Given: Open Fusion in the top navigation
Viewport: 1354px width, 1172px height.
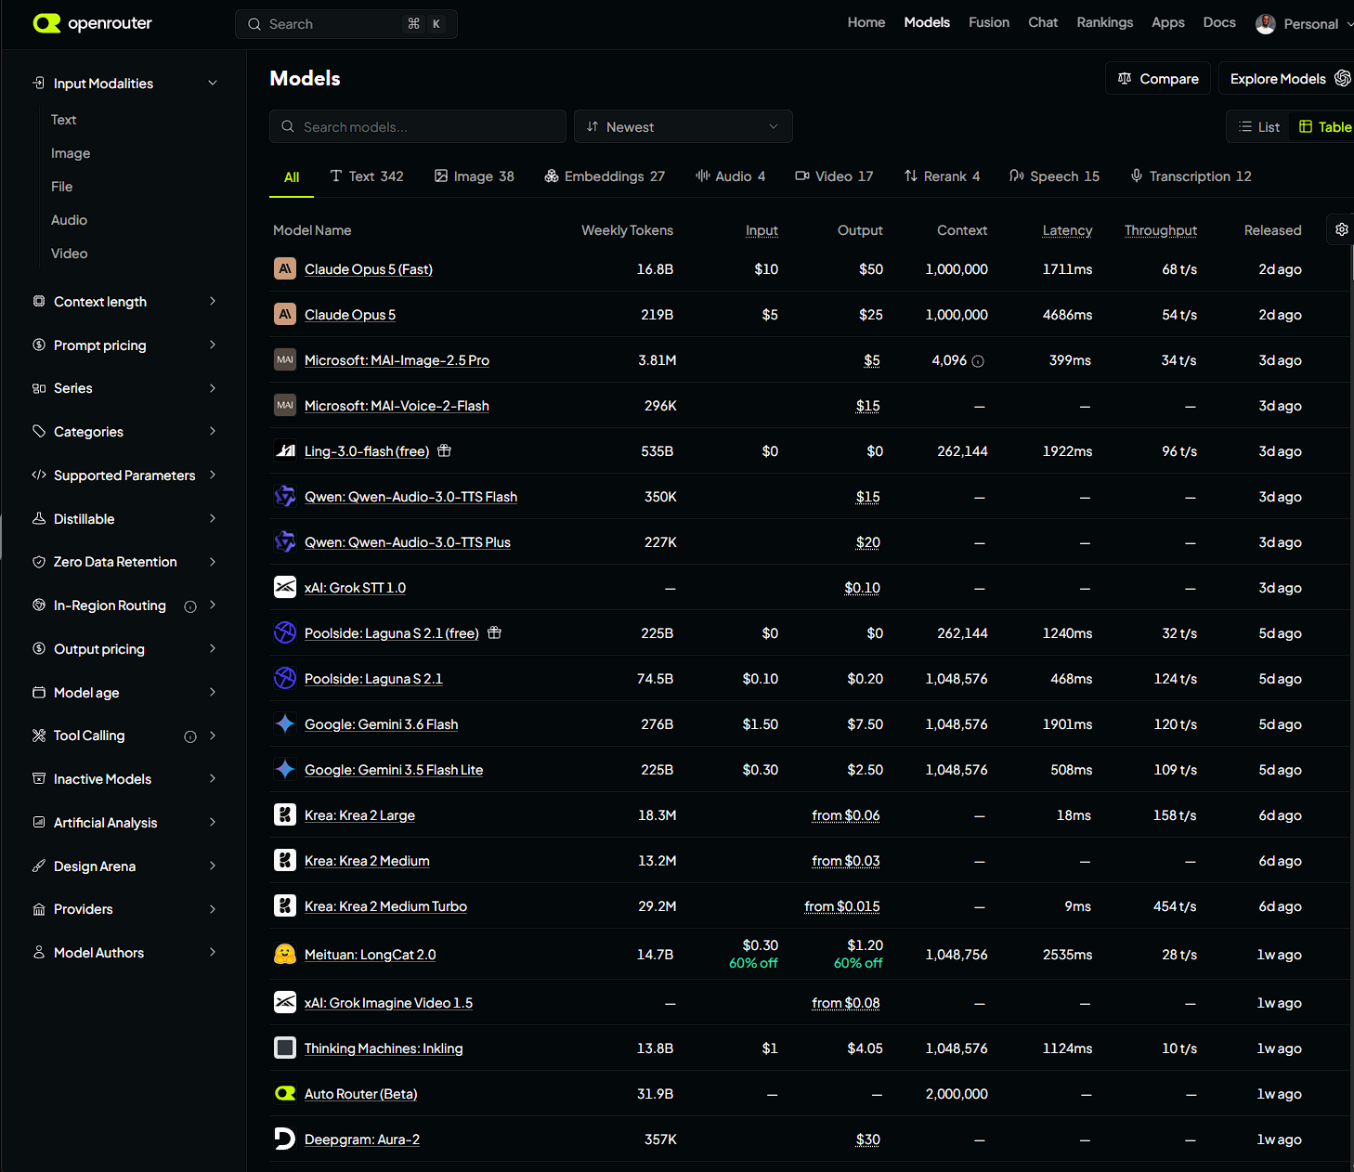Looking at the screenshot, I should pyautogui.click(x=989, y=22).
